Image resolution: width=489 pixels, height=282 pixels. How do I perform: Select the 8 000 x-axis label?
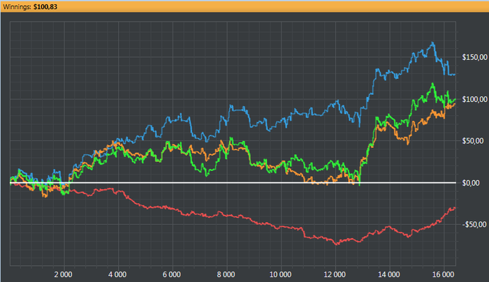click(226, 274)
